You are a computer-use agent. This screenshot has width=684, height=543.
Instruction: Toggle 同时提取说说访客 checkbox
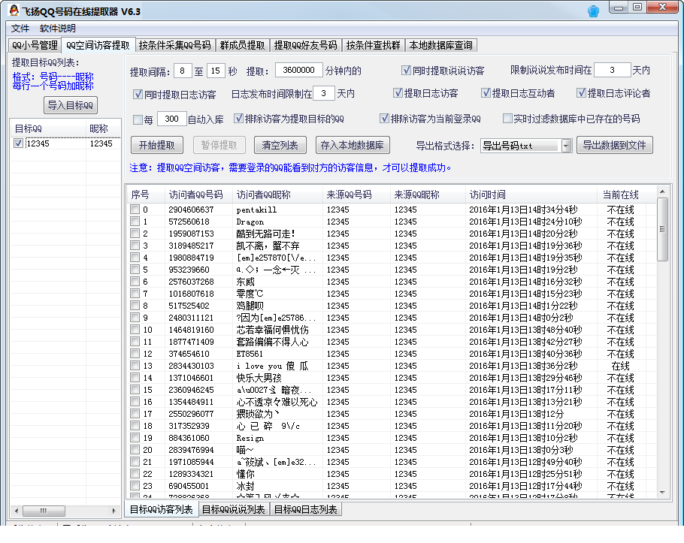point(406,71)
